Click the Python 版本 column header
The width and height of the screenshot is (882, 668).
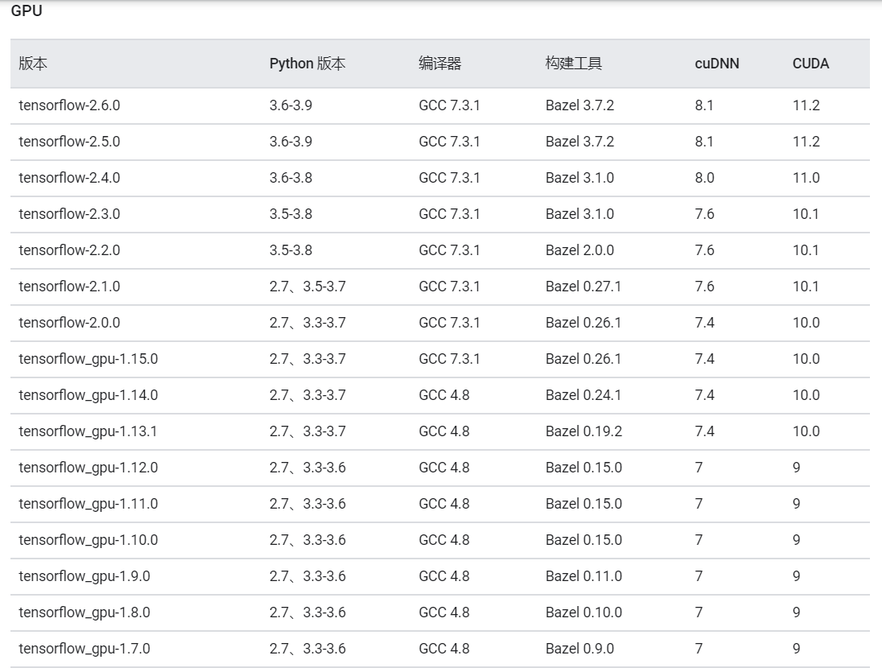[x=307, y=64]
